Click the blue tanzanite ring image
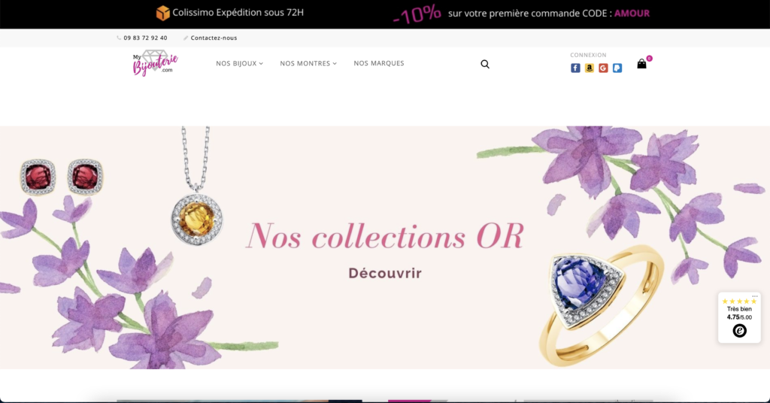The image size is (770, 403). tap(601, 304)
